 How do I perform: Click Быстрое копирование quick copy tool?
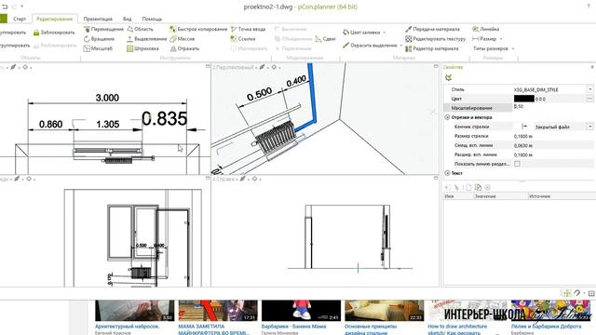click(x=198, y=29)
